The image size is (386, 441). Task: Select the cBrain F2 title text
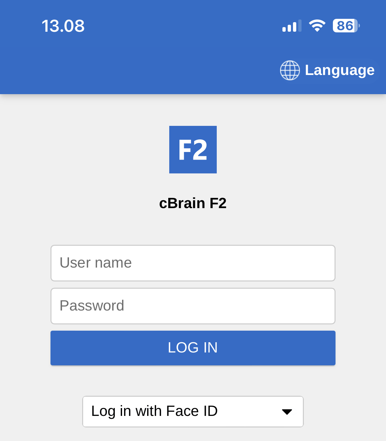point(193,203)
